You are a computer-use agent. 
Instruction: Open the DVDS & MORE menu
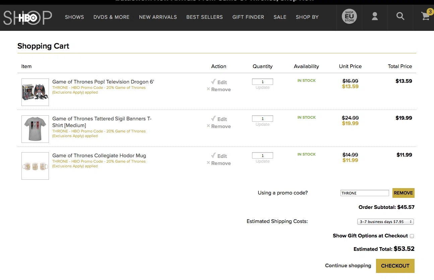pyautogui.click(x=111, y=17)
